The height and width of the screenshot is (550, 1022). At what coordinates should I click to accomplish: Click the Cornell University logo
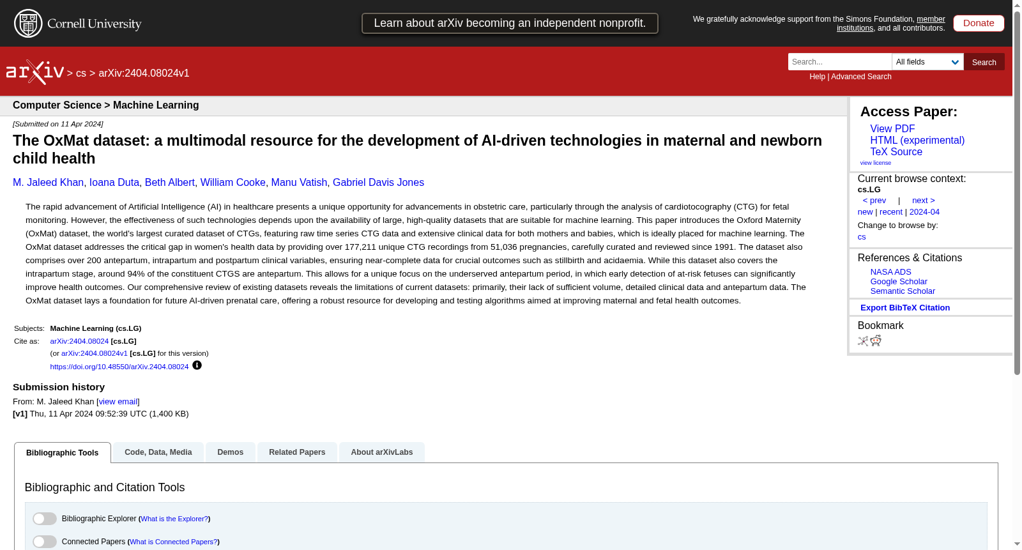(78, 24)
